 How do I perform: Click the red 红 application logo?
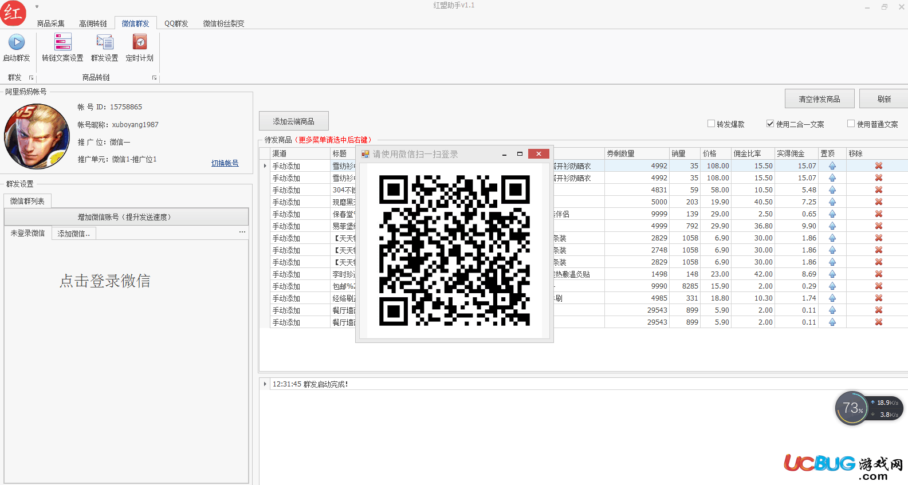click(x=13, y=13)
